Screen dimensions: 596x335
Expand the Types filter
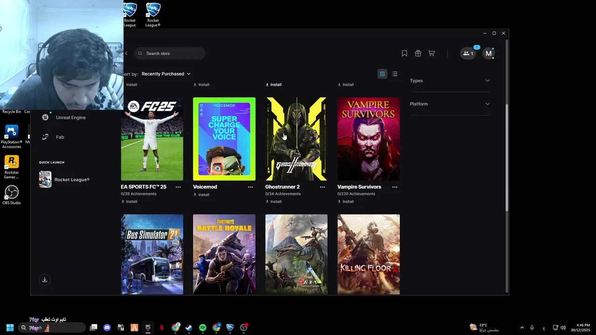pos(450,80)
